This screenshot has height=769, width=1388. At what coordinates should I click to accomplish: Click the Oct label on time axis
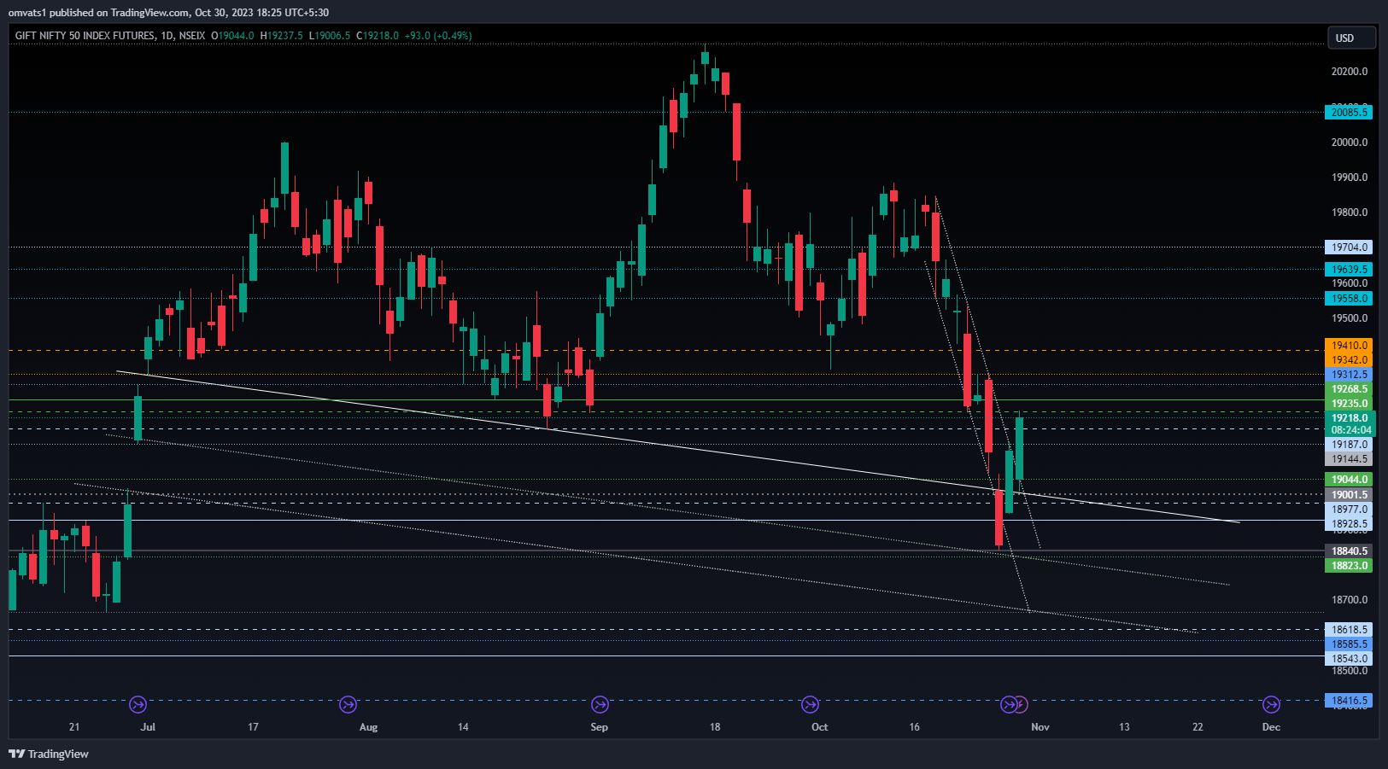(820, 727)
